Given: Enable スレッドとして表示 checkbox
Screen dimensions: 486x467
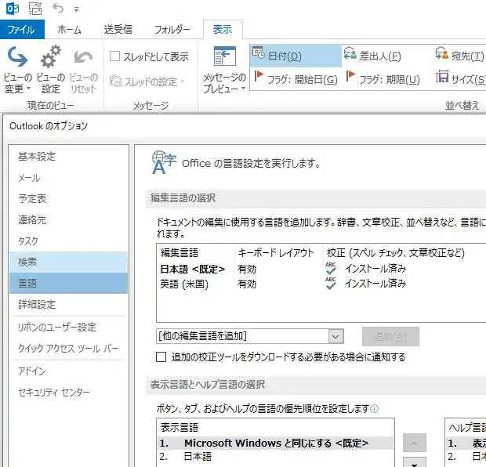Looking at the screenshot, I should pos(115,56).
